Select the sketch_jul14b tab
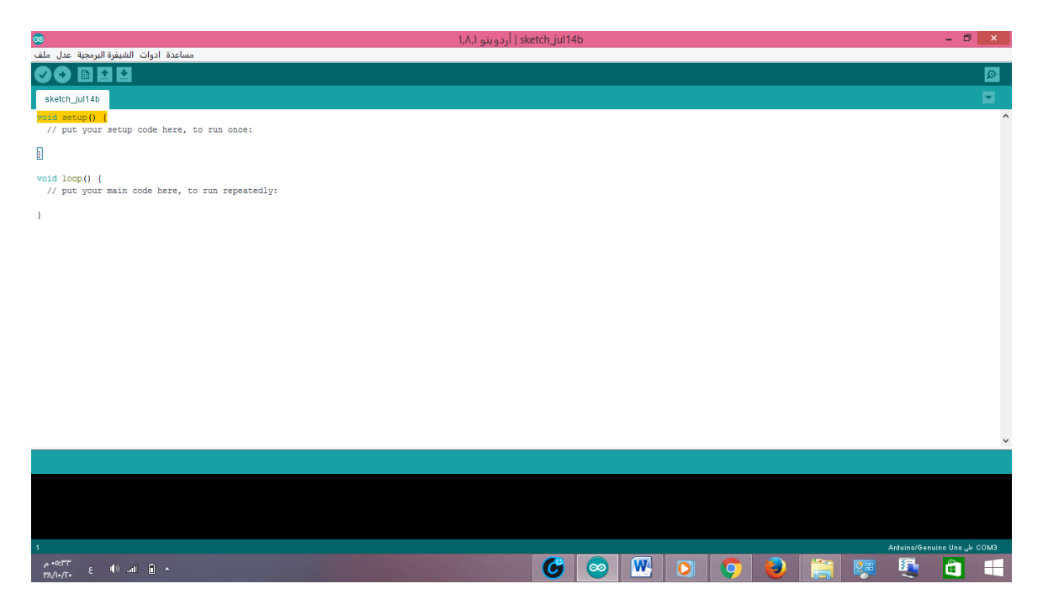This screenshot has width=1043, height=610. pos(72,99)
